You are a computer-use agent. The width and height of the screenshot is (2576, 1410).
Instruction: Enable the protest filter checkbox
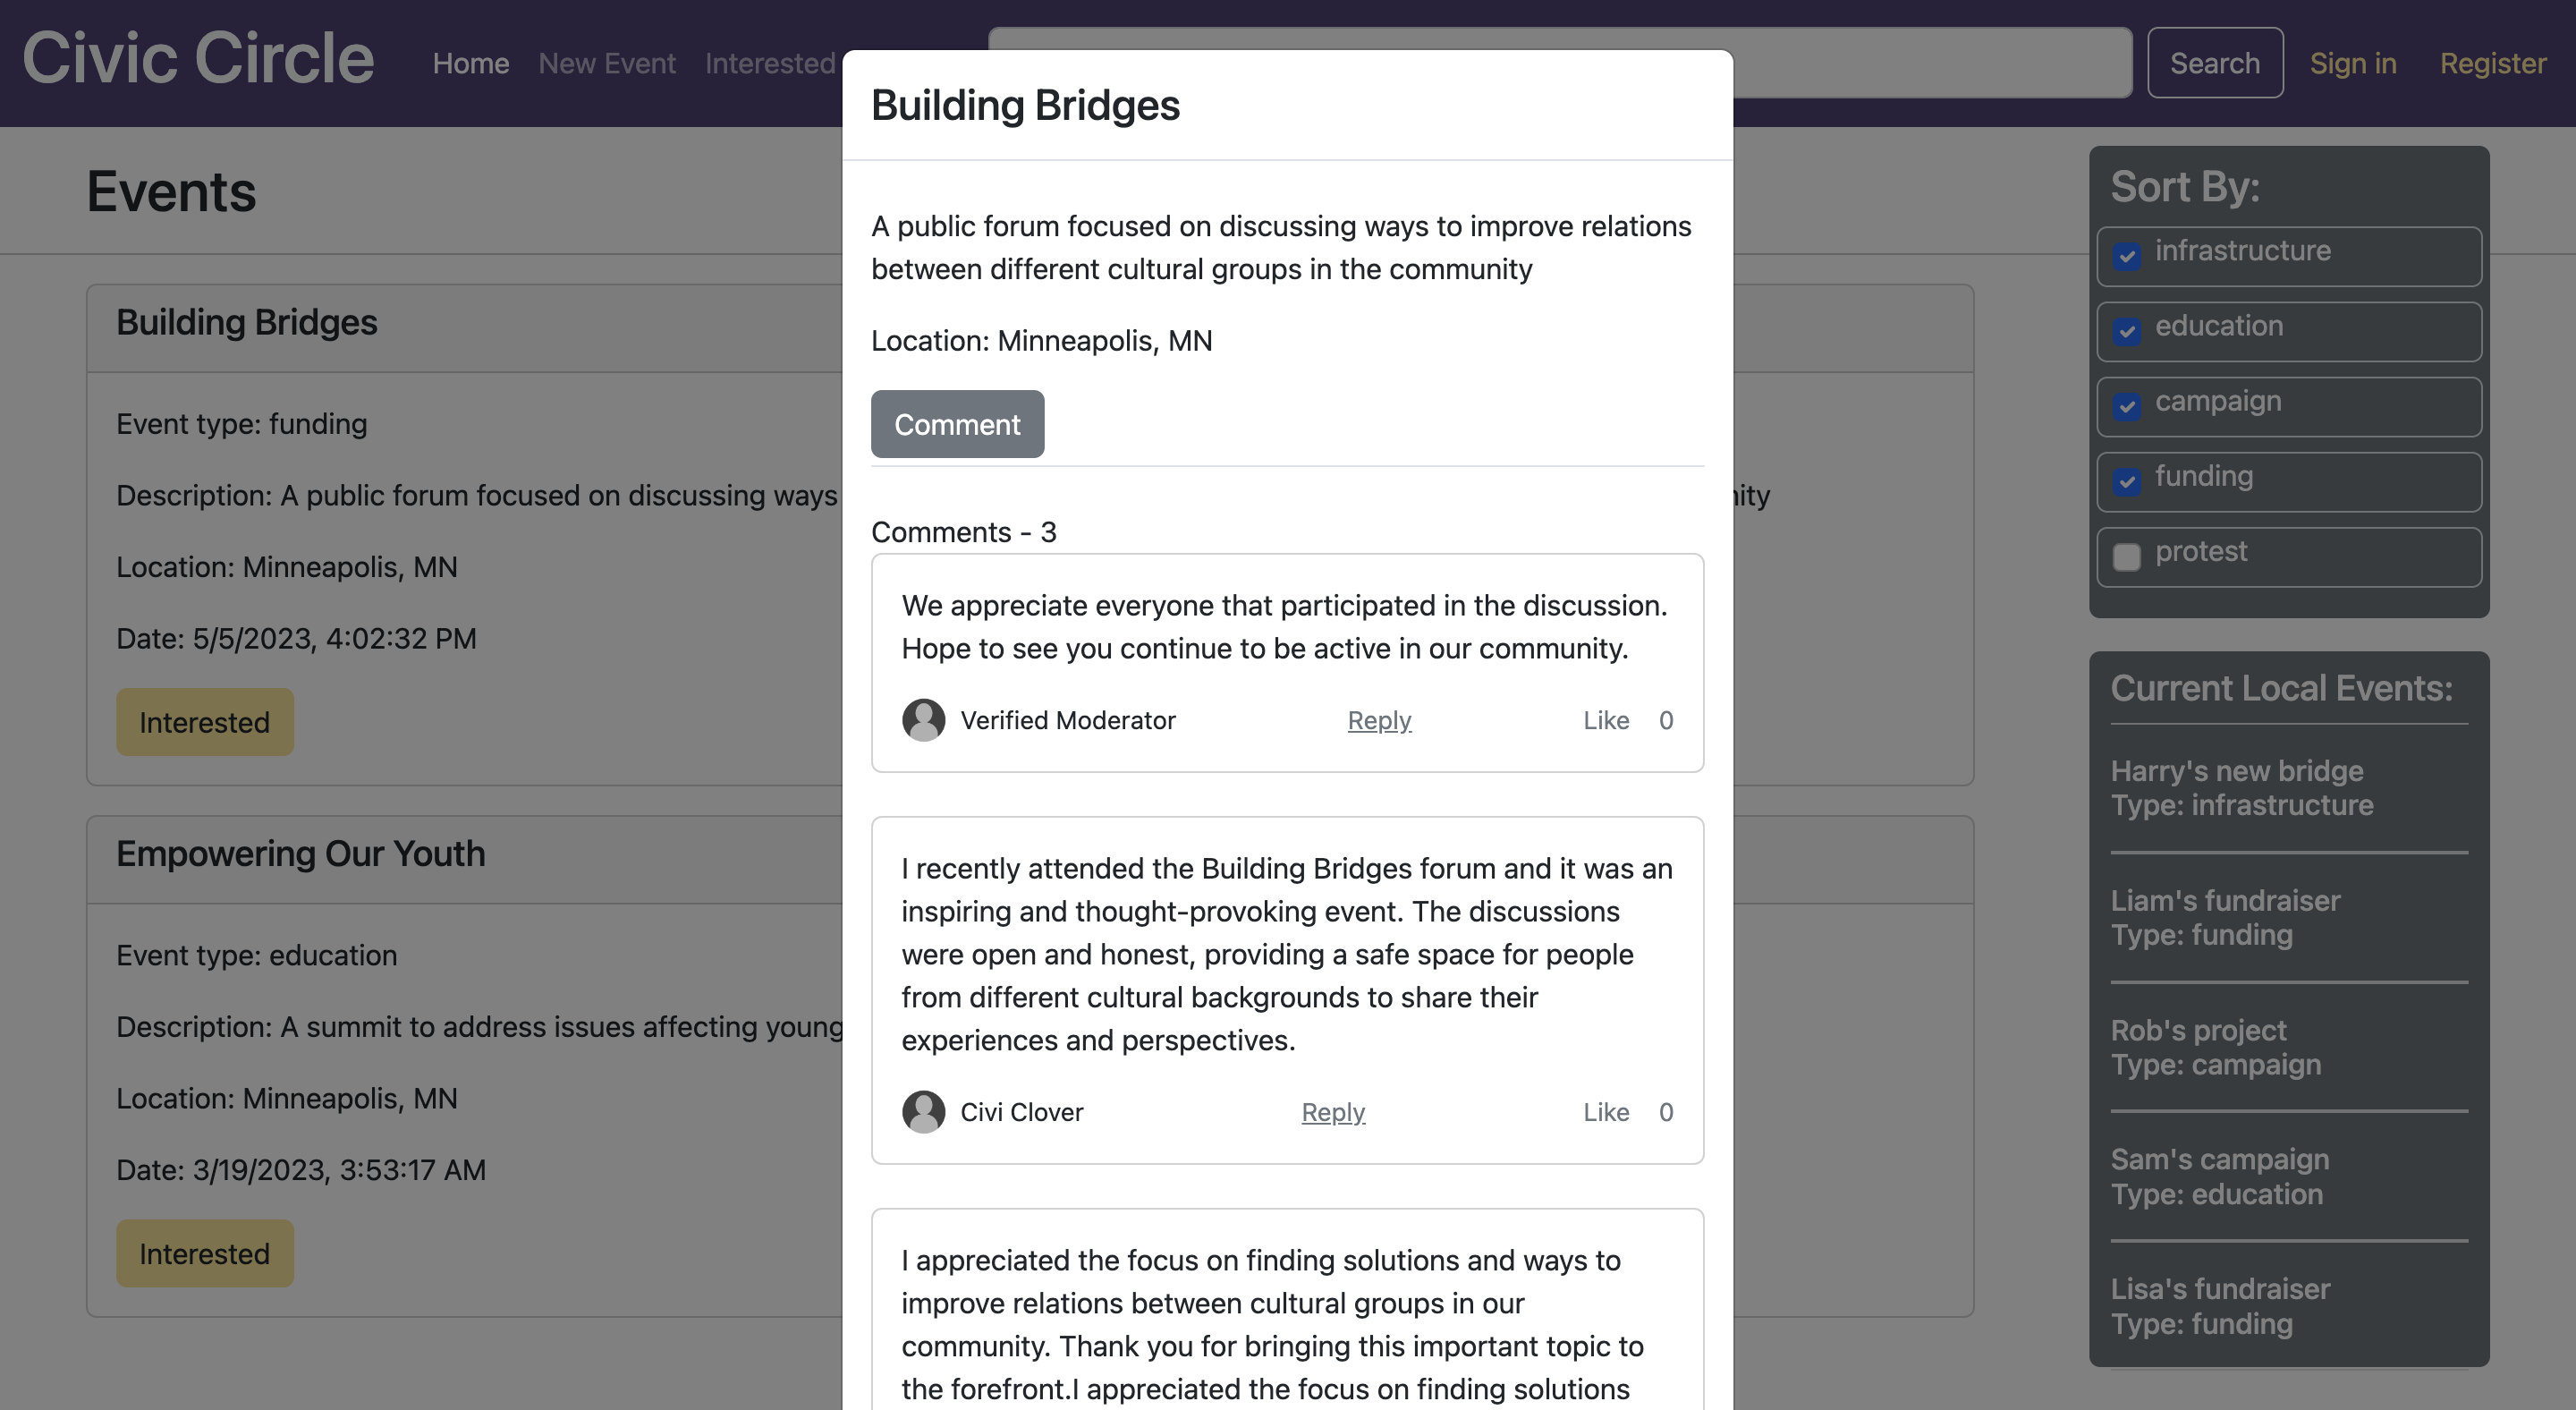pyautogui.click(x=2127, y=556)
